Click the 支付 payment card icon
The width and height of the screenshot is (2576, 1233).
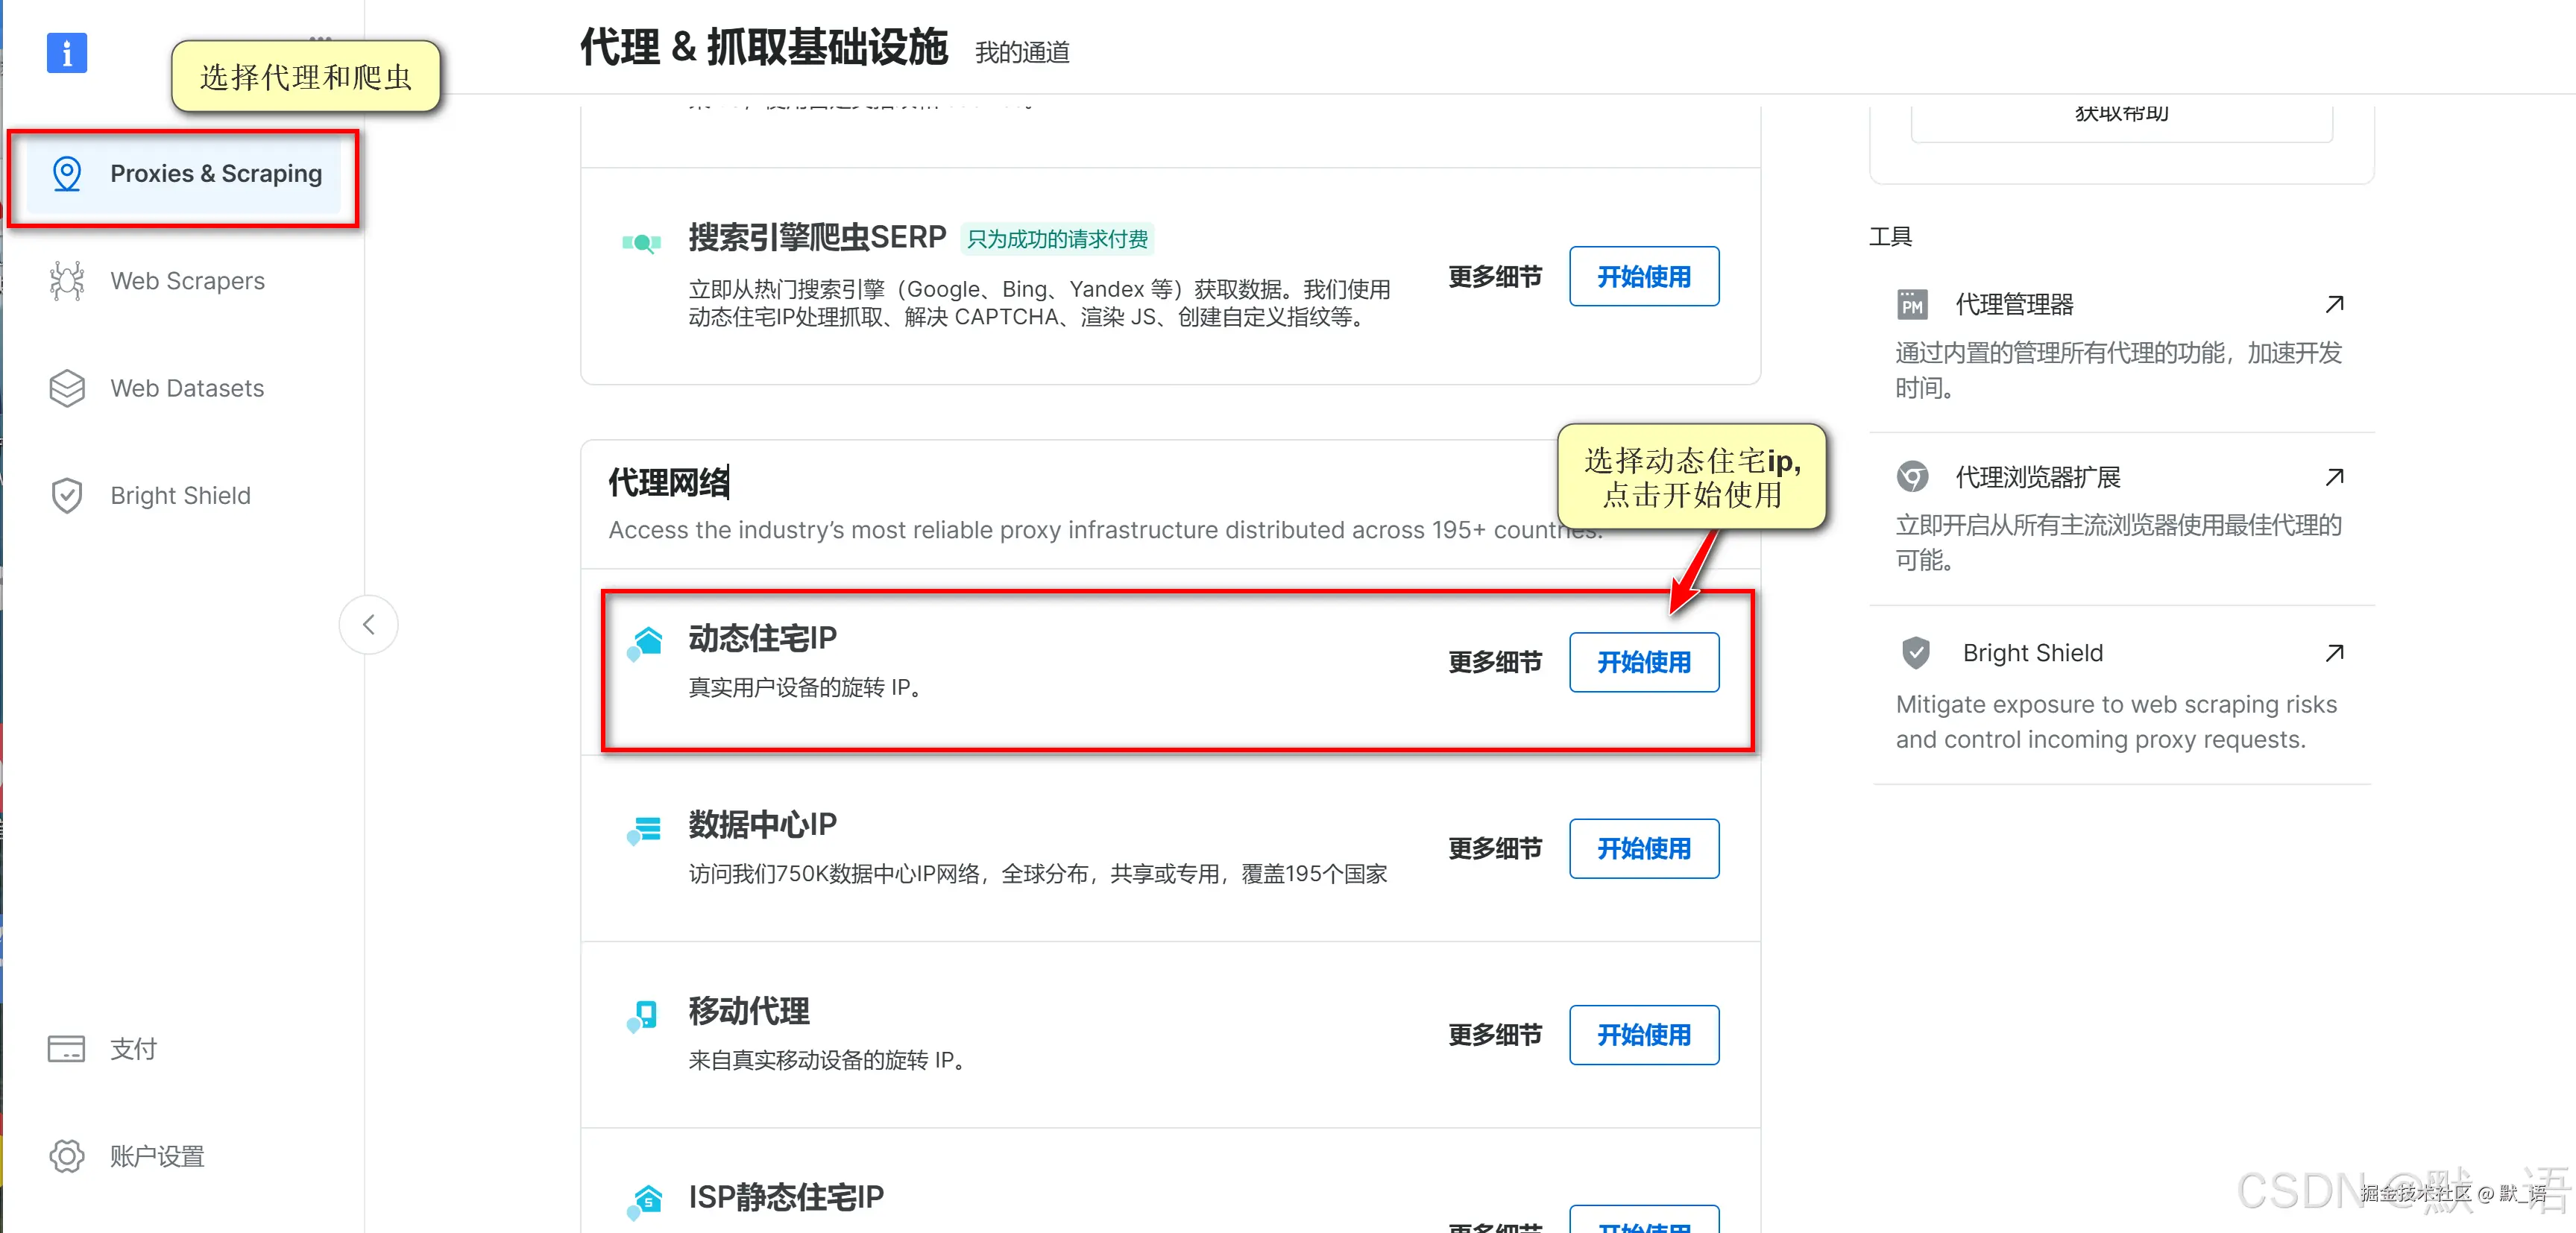tap(66, 1049)
